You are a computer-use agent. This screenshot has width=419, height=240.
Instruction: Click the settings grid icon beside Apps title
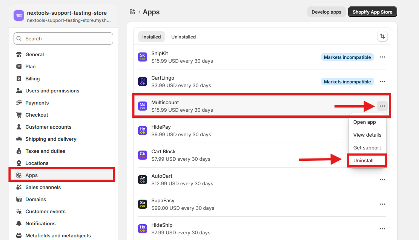pyautogui.click(x=132, y=12)
